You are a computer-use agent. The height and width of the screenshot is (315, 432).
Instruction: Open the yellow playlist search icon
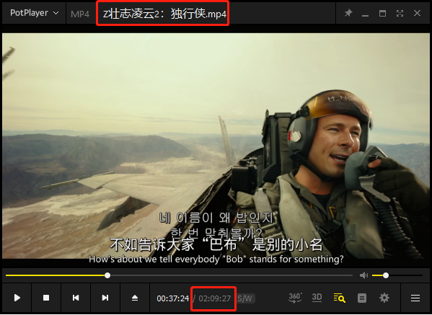339,298
